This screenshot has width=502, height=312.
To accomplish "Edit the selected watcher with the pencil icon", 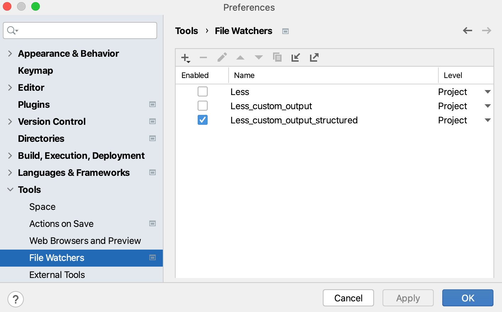I will (221, 57).
